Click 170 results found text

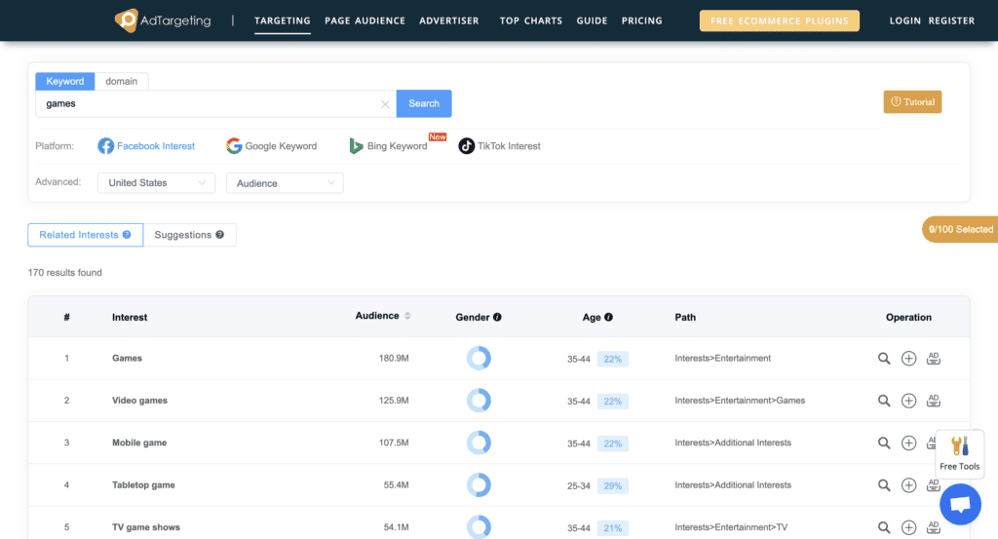[x=65, y=272]
